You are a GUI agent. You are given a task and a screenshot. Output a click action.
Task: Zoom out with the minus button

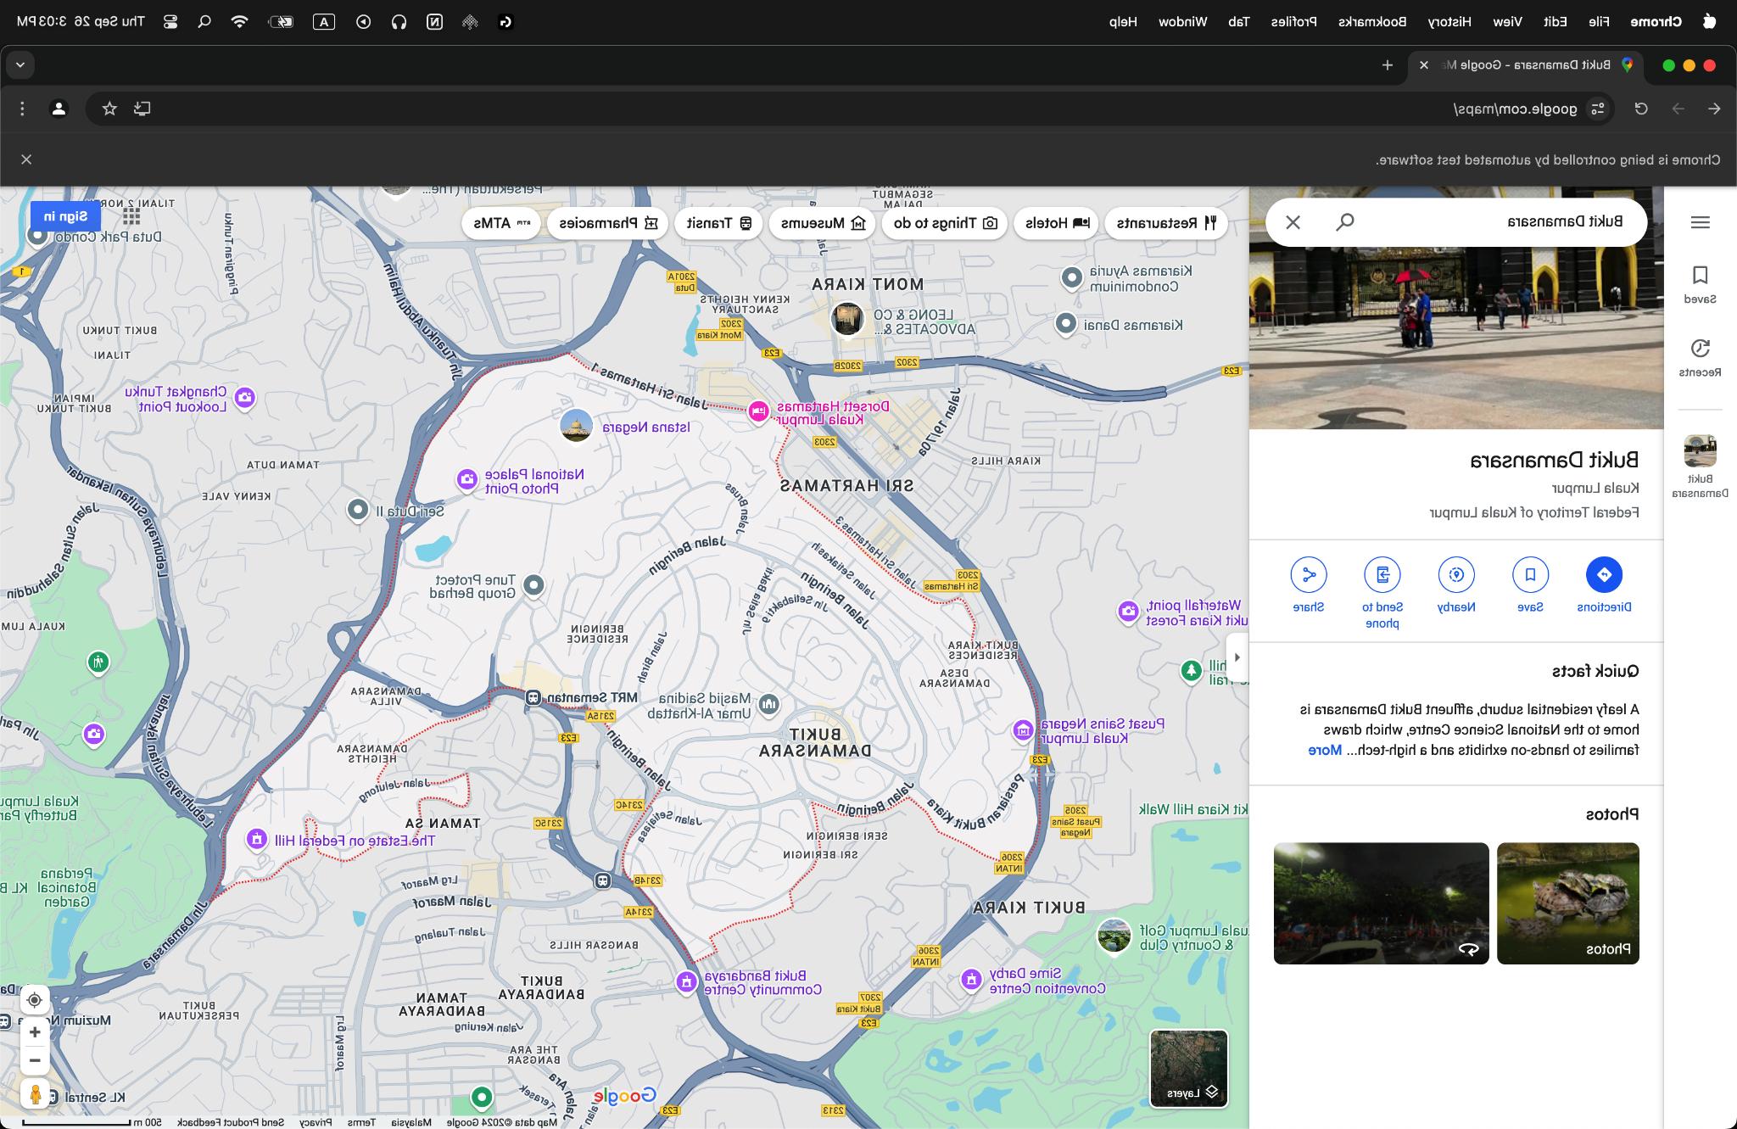35,1060
